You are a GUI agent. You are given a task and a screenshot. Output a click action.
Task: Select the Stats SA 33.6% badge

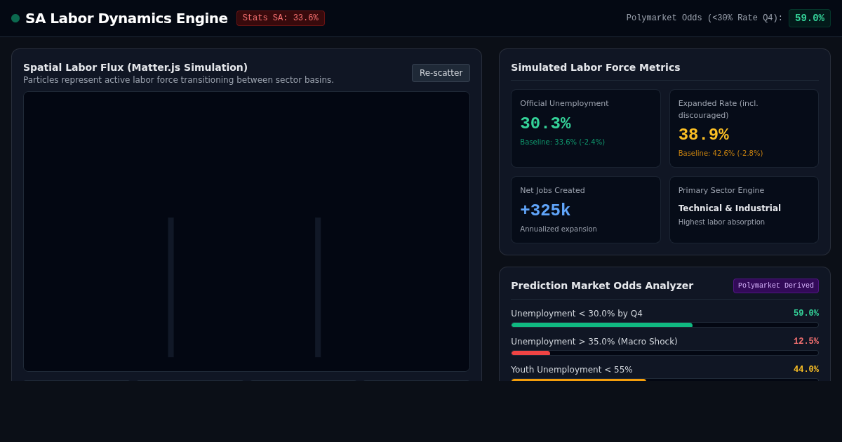click(281, 18)
